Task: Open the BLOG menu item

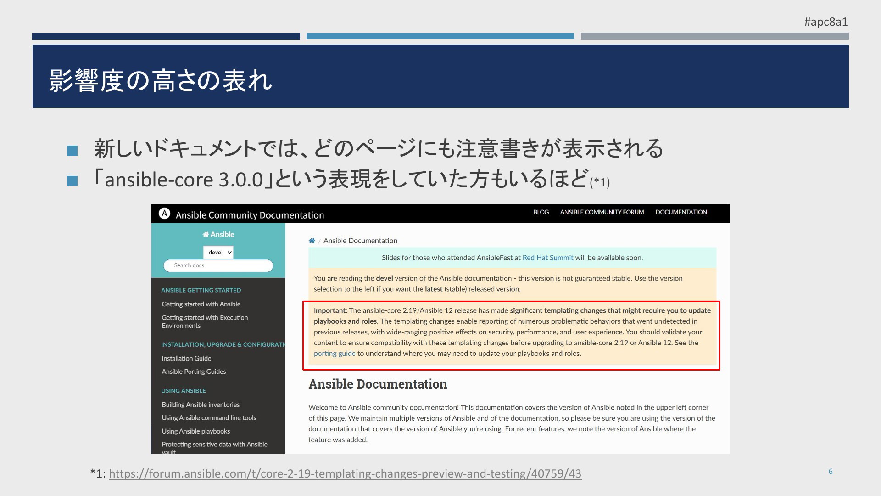Action: (x=541, y=212)
